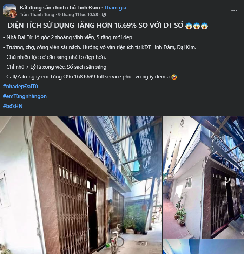Open the post timestamp 9 tháng 11 lúc 10:58
The image size is (244, 254).
[x=78, y=15]
